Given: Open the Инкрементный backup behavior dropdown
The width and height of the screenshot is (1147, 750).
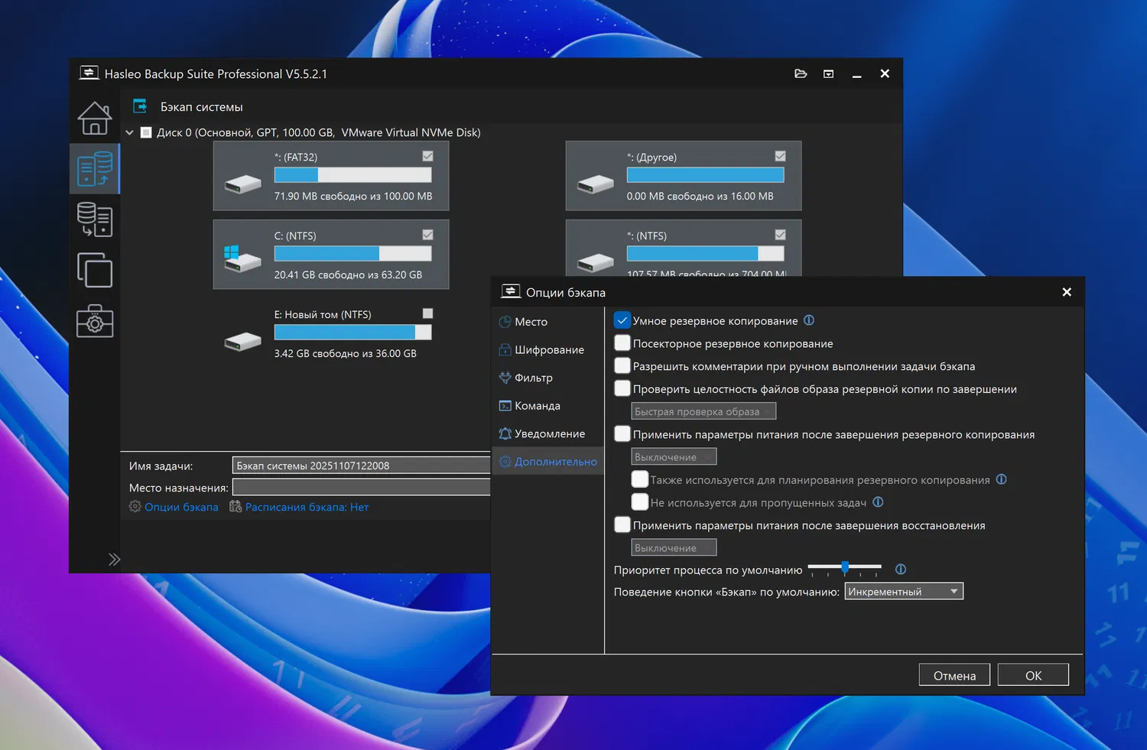Looking at the screenshot, I should pos(904,591).
